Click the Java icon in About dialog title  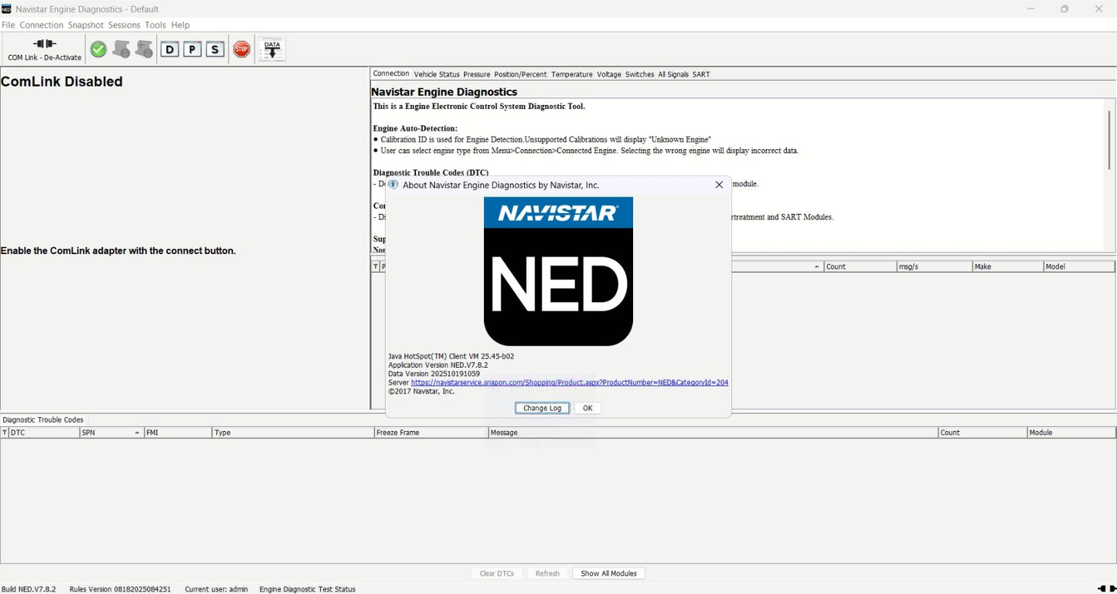point(393,185)
